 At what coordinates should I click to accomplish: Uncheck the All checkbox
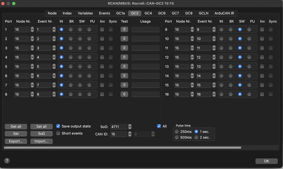pos(159,126)
